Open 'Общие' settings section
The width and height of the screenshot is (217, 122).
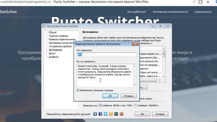tap(53, 33)
